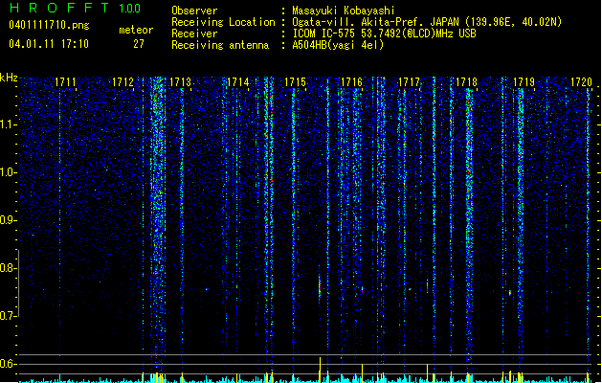
Task: Click the HROFFT 1.0.0 title text
Action: (x=76, y=8)
